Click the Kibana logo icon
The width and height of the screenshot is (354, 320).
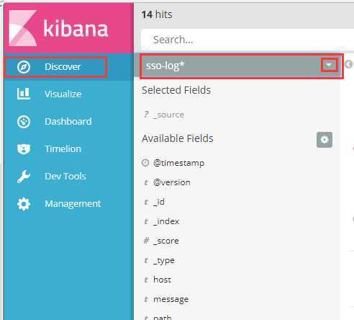pyautogui.click(x=23, y=28)
